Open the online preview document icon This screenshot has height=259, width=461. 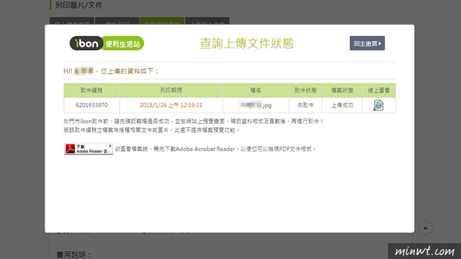[379, 105]
